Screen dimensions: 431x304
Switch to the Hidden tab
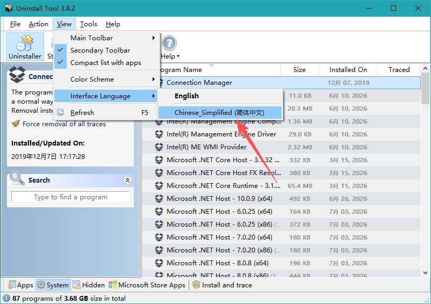click(x=89, y=285)
